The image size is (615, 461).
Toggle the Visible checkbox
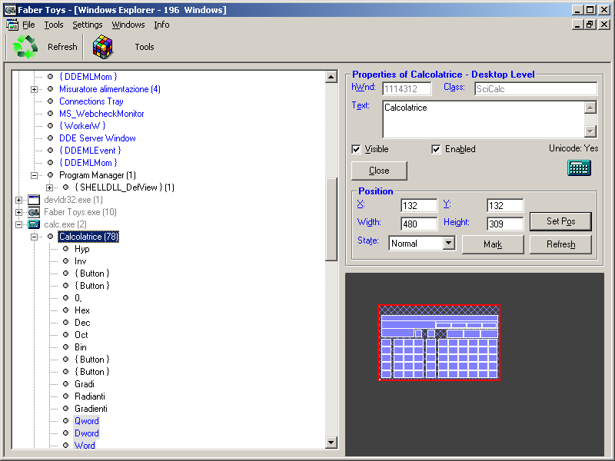(x=356, y=149)
